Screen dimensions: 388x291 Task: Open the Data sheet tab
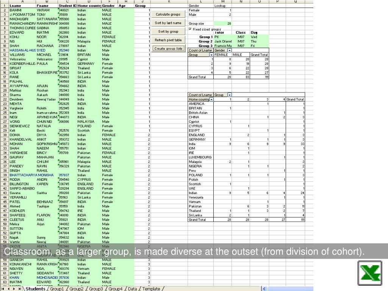(132, 289)
